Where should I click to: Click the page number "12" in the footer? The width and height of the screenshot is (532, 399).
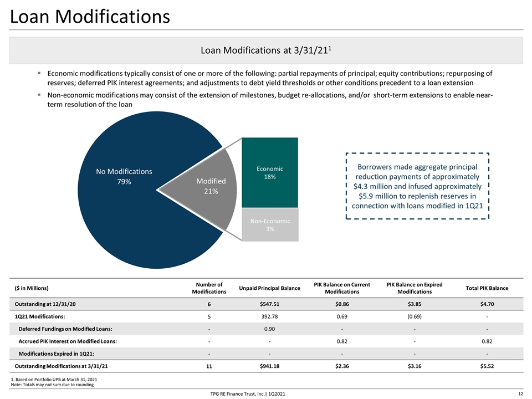(x=520, y=394)
